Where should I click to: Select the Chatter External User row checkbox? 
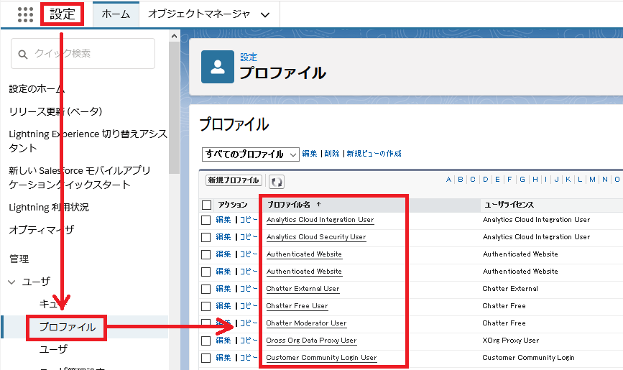[x=206, y=289]
